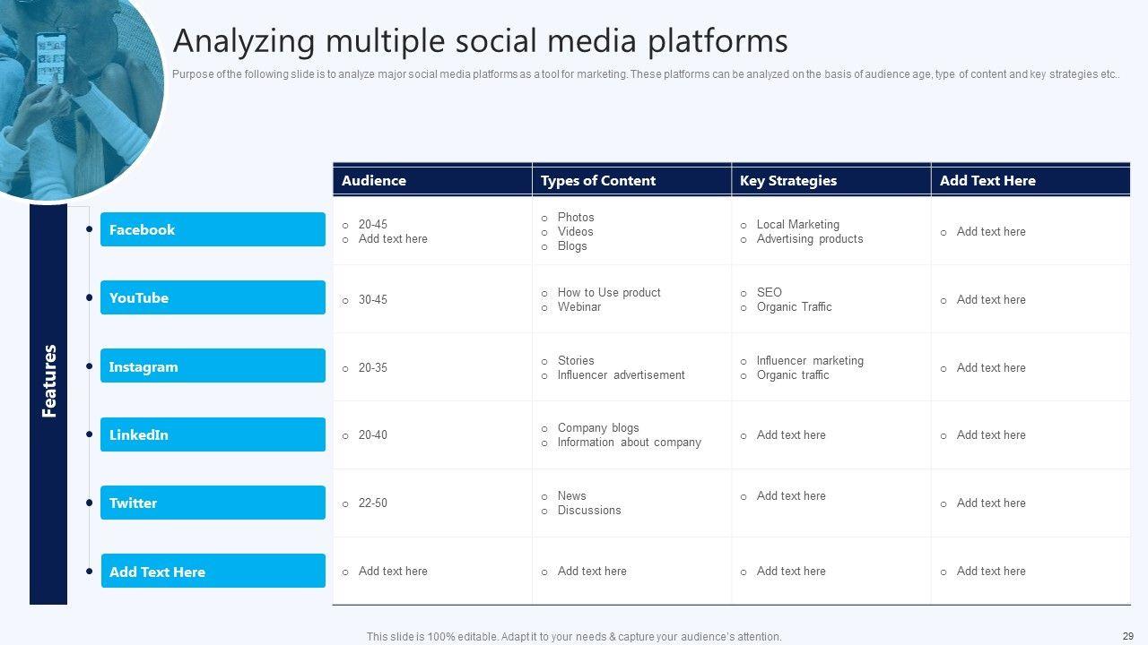Select the slide title 'Analyzing multiple social media platforms'

point(480,41)
